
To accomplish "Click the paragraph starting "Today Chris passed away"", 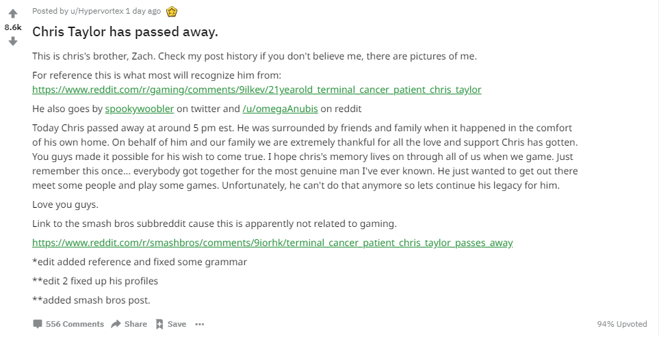I will pos(305,157).
